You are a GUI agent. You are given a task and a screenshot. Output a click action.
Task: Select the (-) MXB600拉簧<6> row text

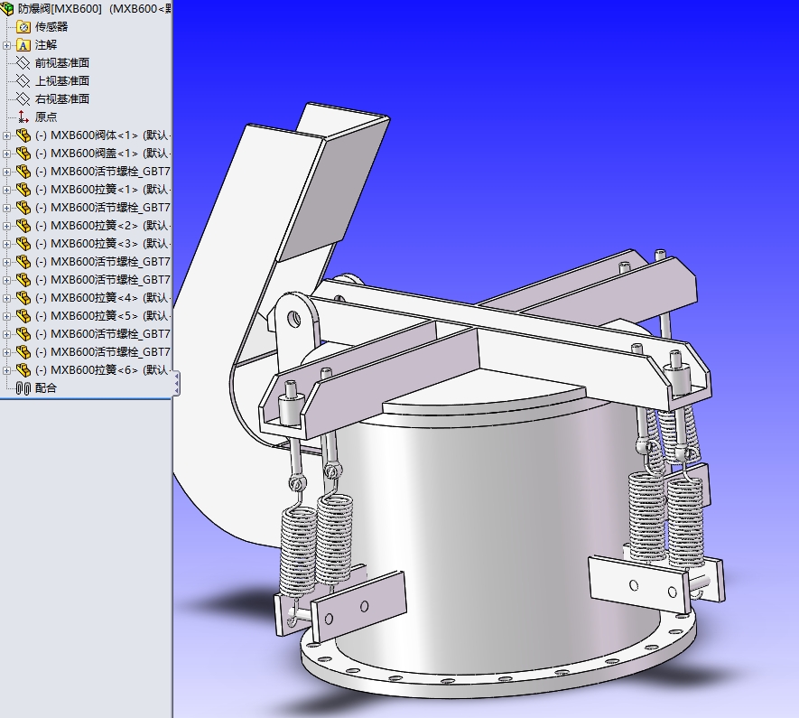coord(102,370)
